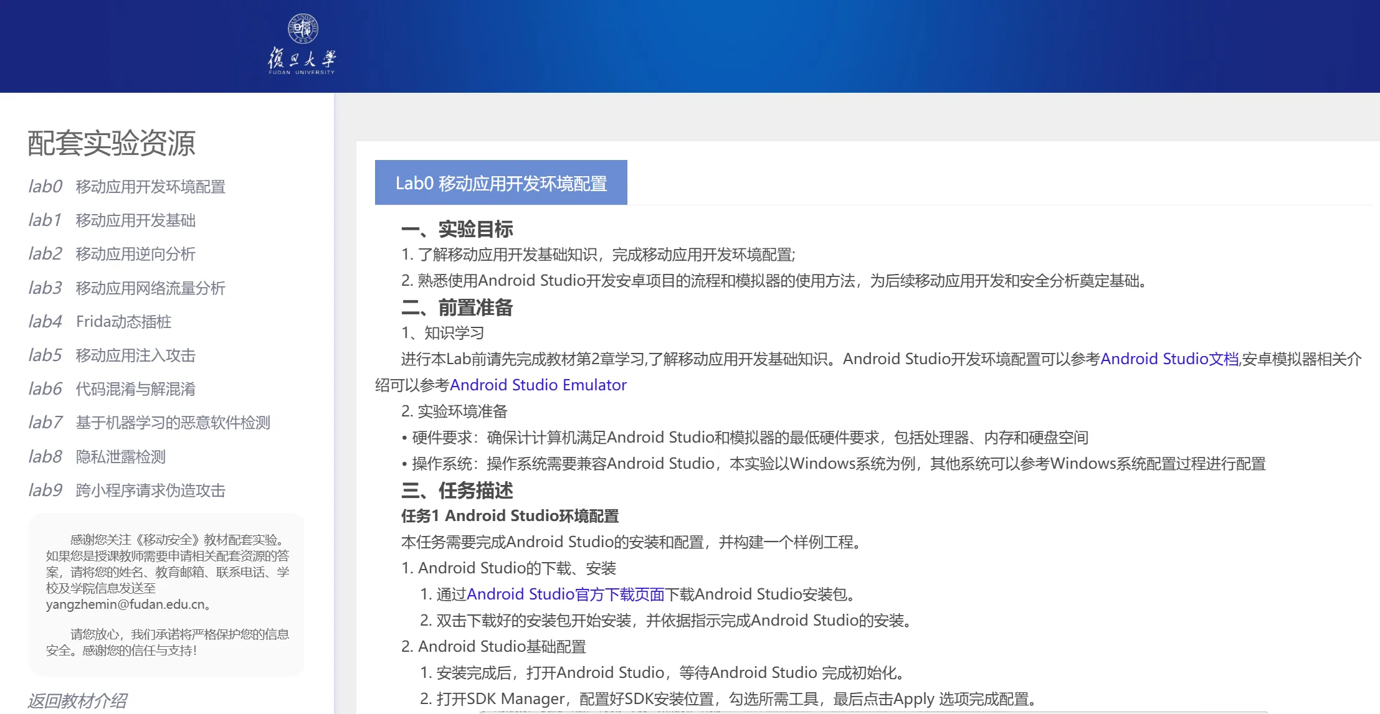This screenshot has height=714, width=1380.
Task: Select lab5 移动应用注入攻击
Action: click(x=112, y=355)
